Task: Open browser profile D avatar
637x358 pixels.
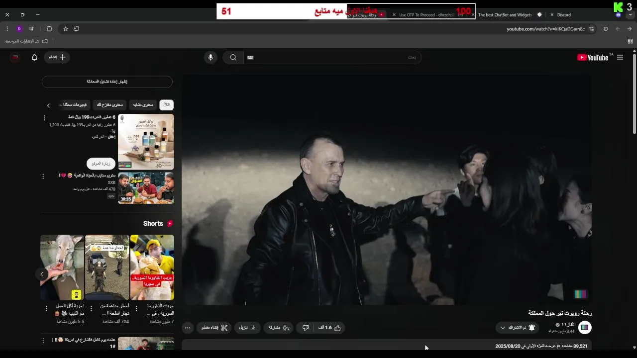Action: 19,29
